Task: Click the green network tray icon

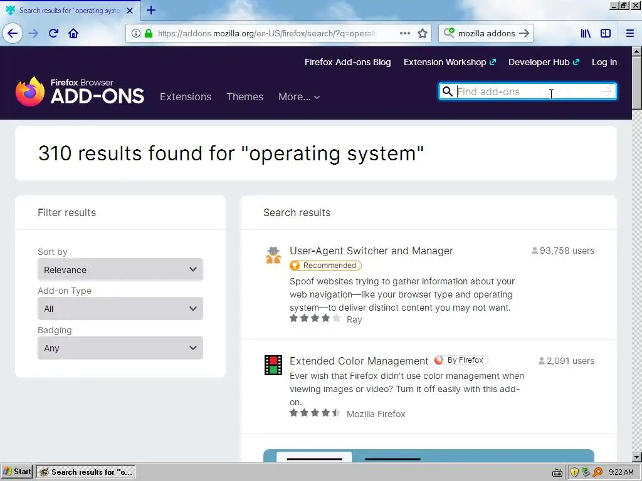Action: [x=586, y=472]
